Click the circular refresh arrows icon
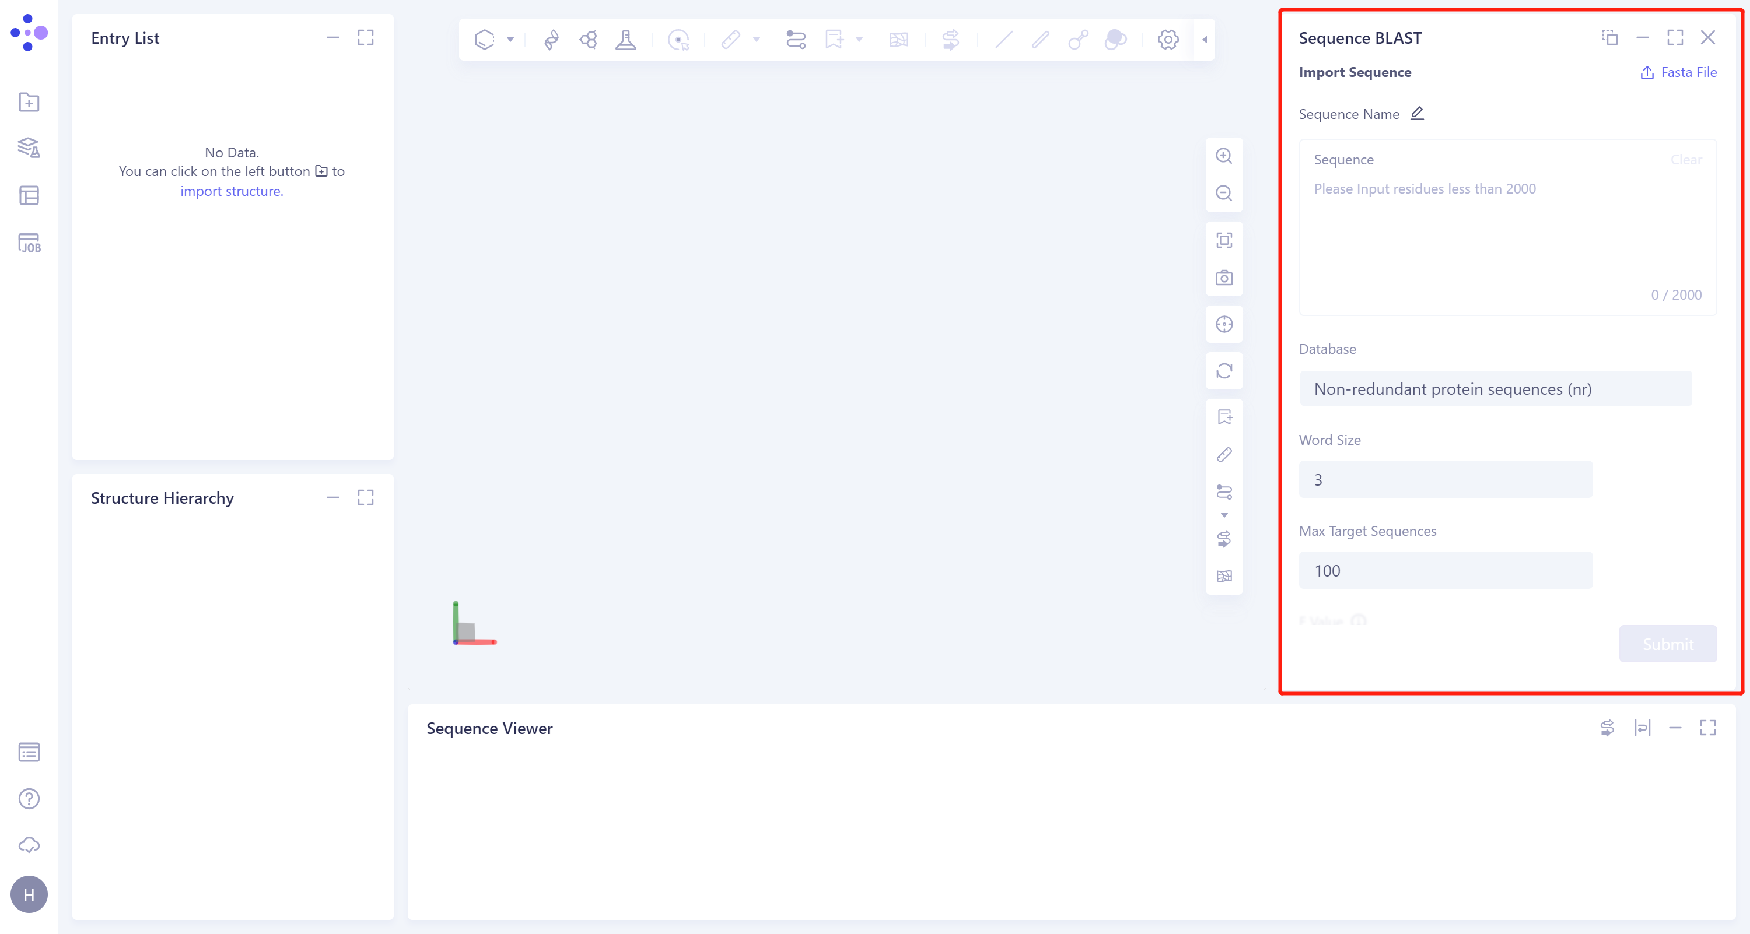This screenshot has height=934, width=1750. (x=1224, y=371)
